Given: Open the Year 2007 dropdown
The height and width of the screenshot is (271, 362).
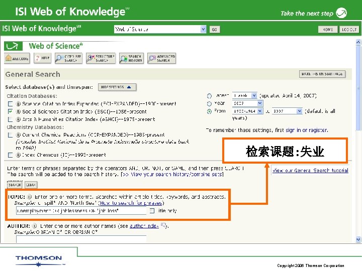Looking at the screenshot, I should coord(247,103).
